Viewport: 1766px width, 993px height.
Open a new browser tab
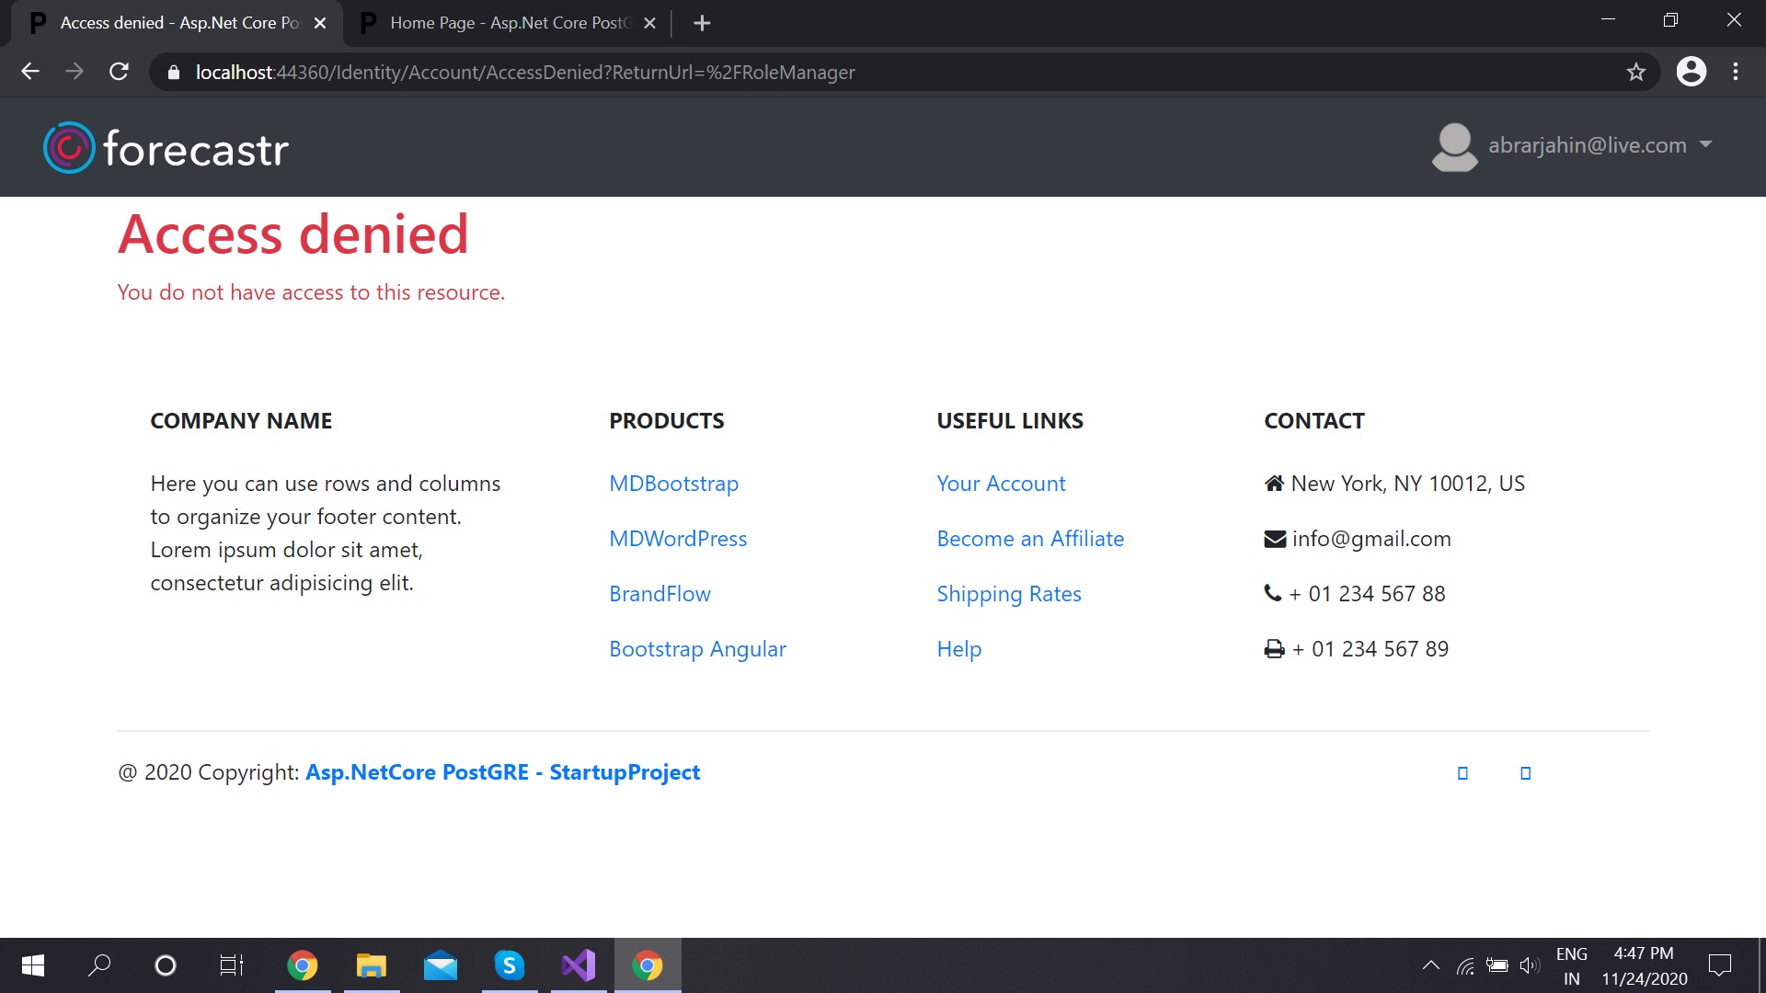coord(702,23)
